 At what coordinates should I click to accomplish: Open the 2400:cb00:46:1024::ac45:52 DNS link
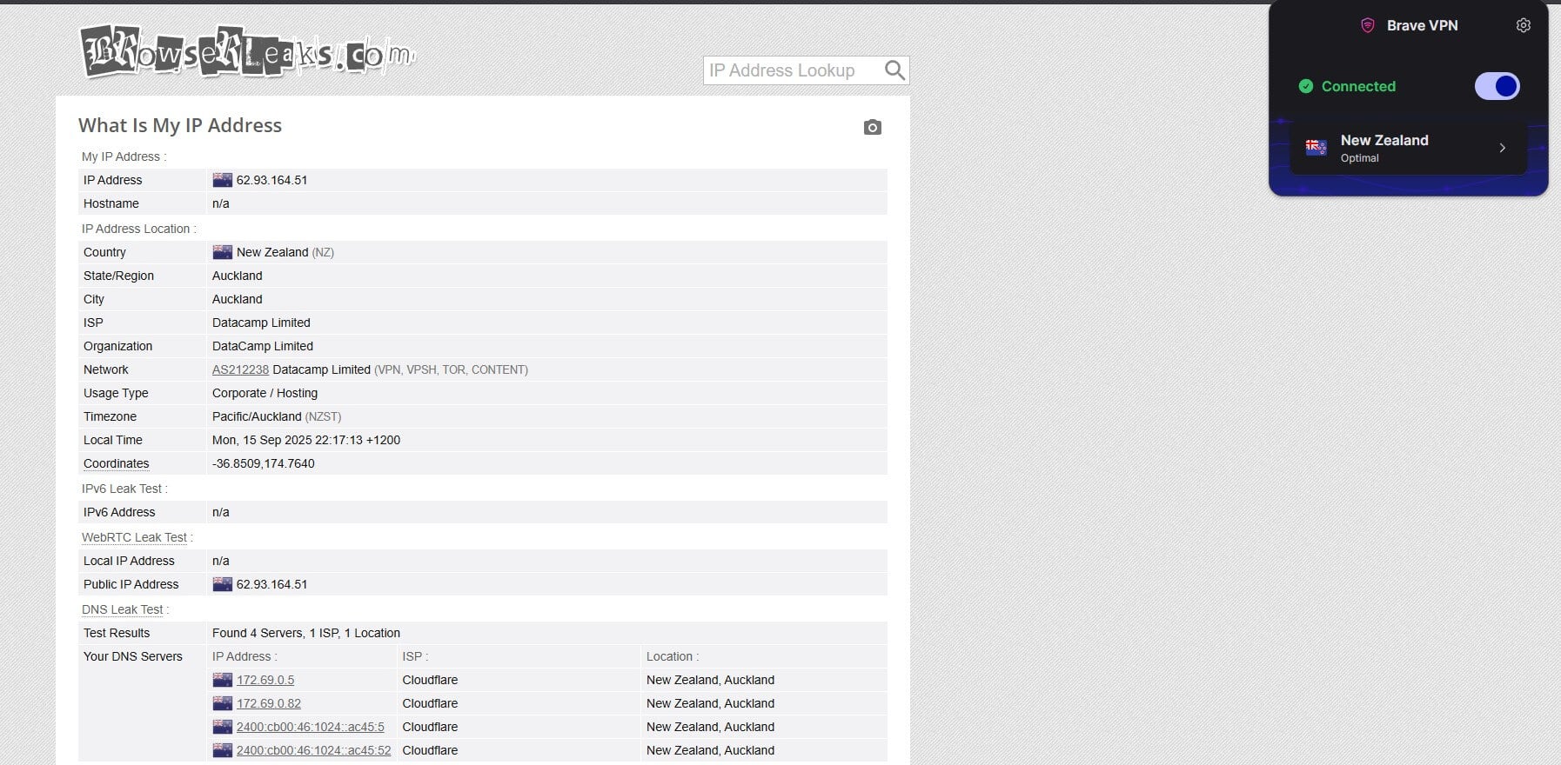[x=313, y=750]
